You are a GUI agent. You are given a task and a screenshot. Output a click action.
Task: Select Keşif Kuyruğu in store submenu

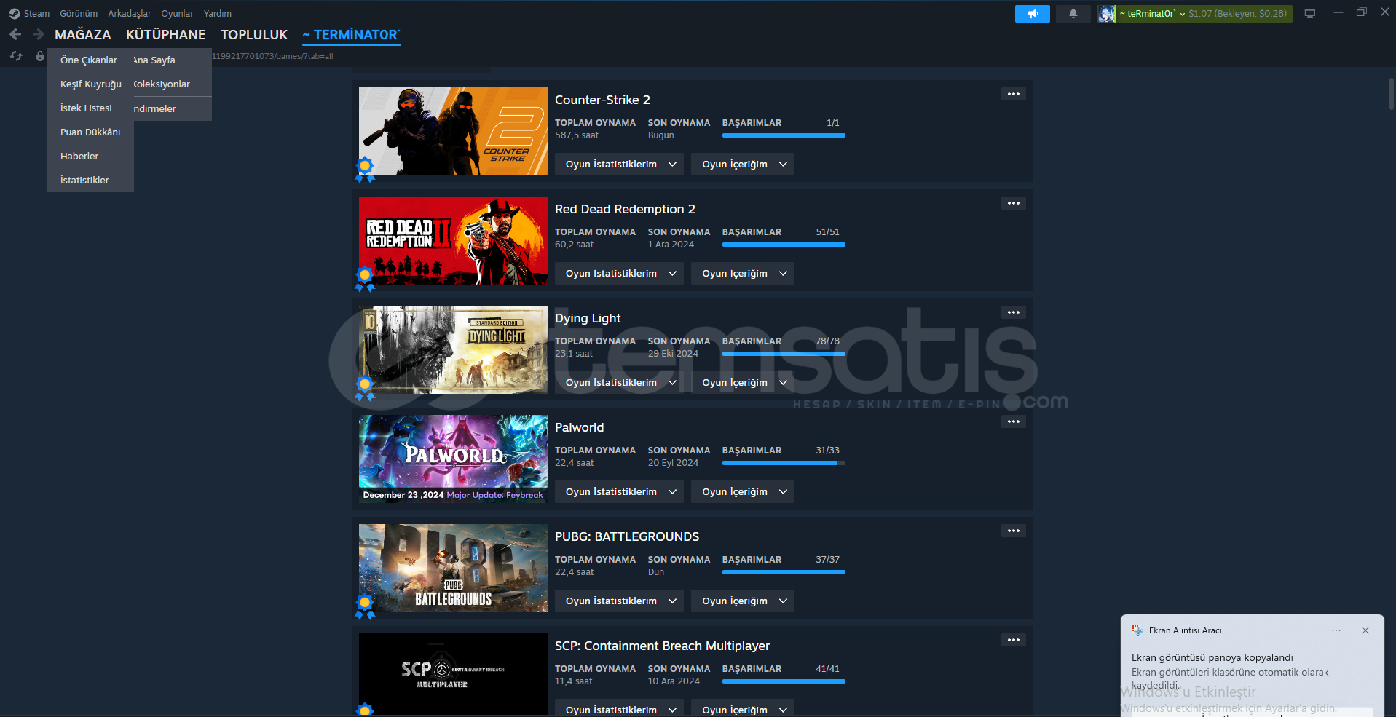click(x=91, y=84)
